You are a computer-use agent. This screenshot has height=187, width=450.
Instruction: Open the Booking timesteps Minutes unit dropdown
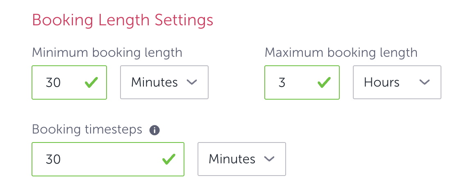coord(241,159)
